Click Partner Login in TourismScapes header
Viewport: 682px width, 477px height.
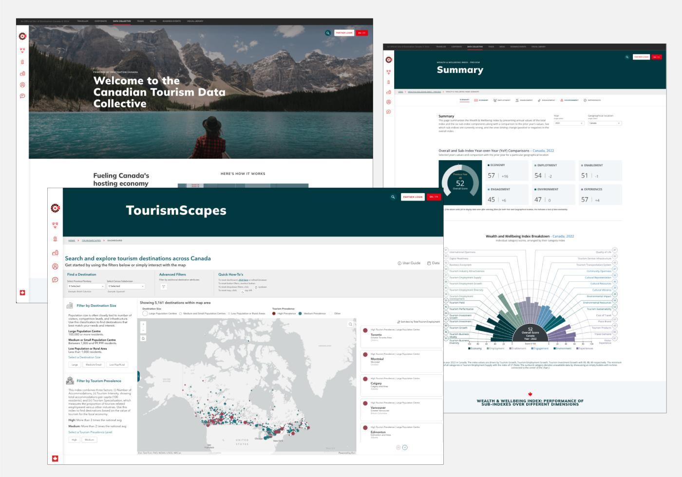pos(413,197)
